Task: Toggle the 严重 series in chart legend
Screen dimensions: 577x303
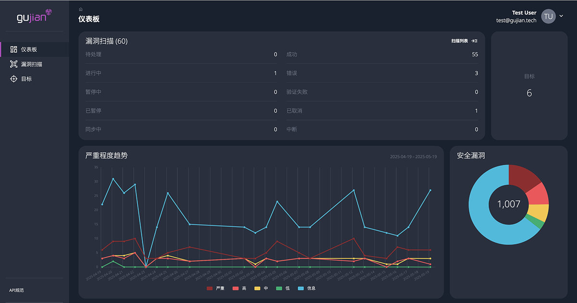Action: coord(215,289)
